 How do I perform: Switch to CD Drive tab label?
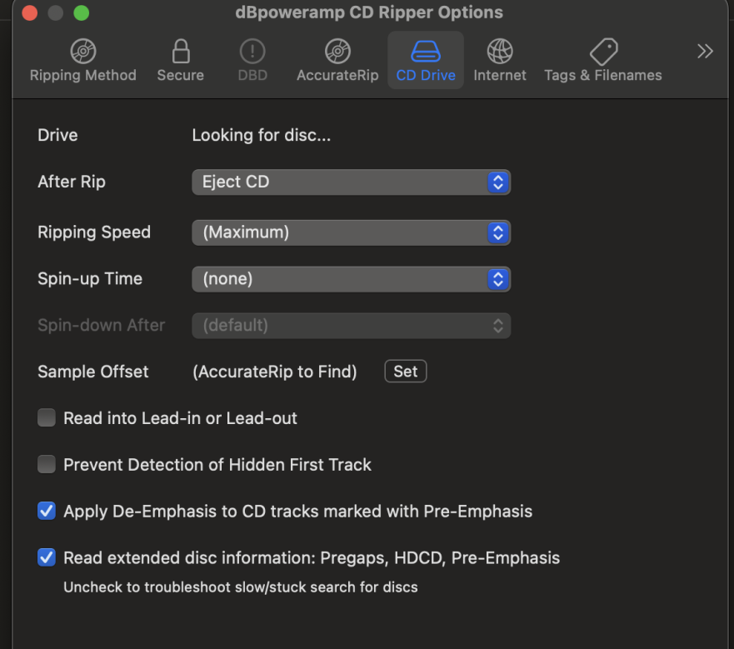click(x=426, y=75)
